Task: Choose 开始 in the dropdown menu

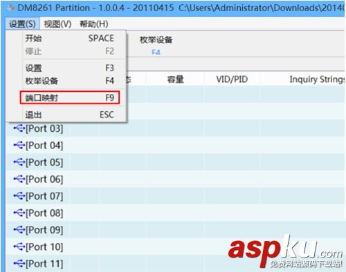Action: (69, 38)
